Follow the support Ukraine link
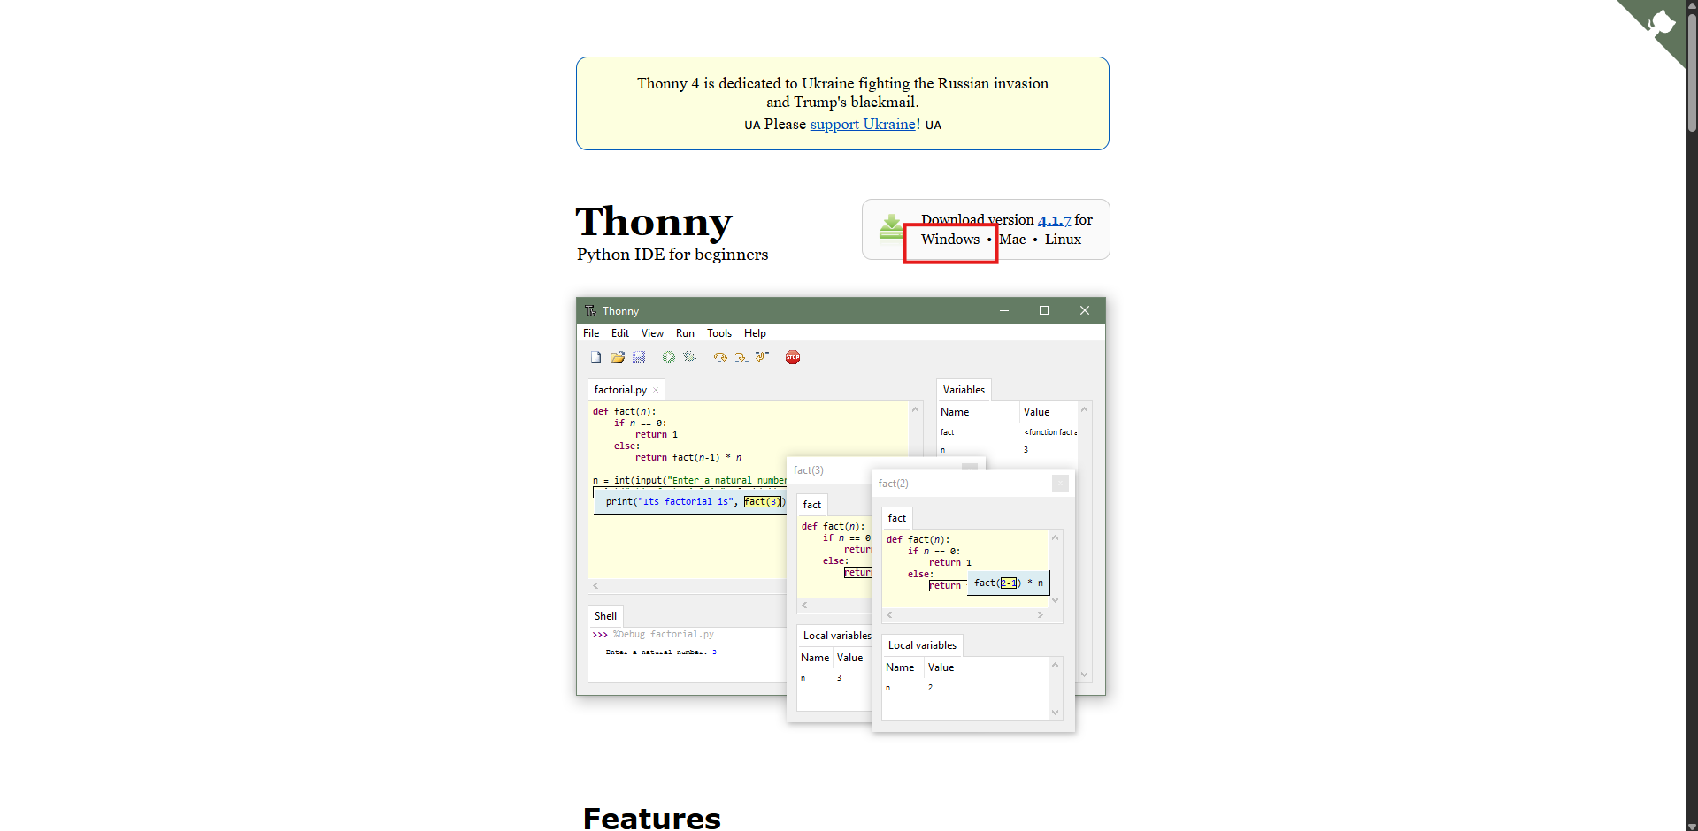Image resolution: width=1698 pixels, height=831 pixels. click(863, 124)
